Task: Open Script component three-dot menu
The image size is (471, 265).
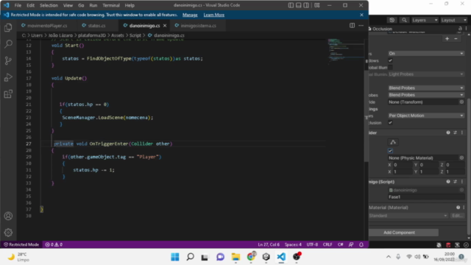Action: point(462,182)
